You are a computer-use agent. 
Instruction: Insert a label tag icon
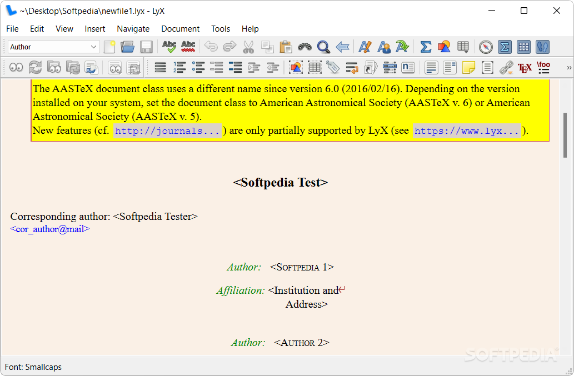pyautogui.click(x=333, y=68)
